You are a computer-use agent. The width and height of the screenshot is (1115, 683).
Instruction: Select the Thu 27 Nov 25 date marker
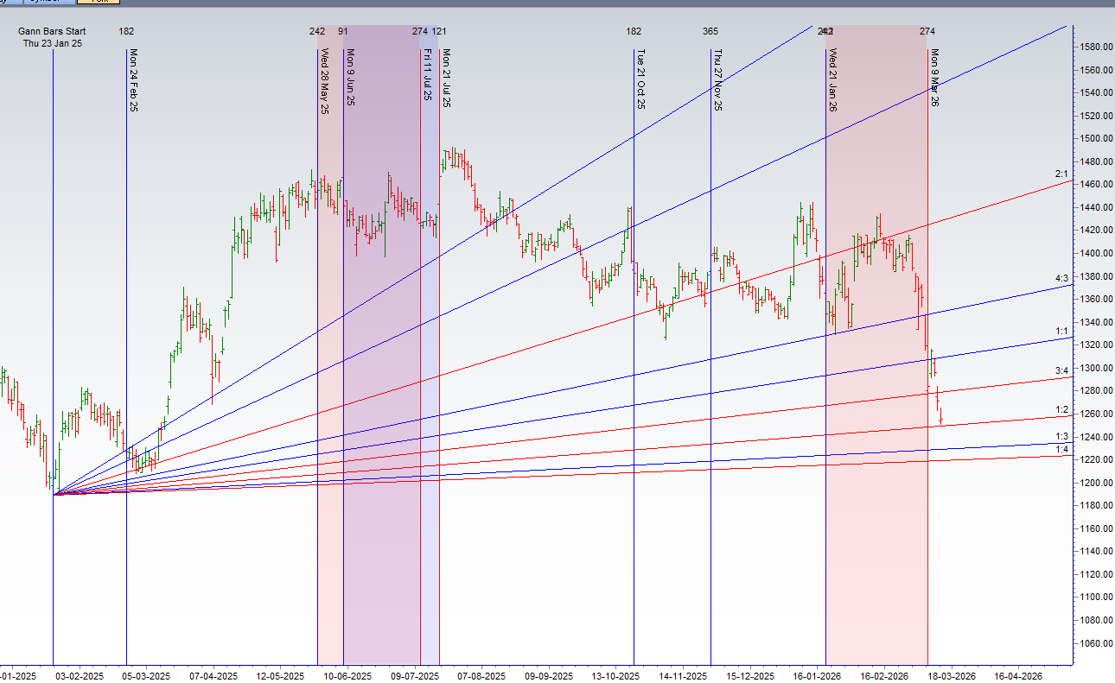(x=717, y=80)
